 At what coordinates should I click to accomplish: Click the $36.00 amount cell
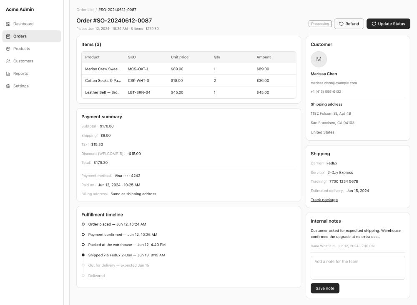point(263,81)
